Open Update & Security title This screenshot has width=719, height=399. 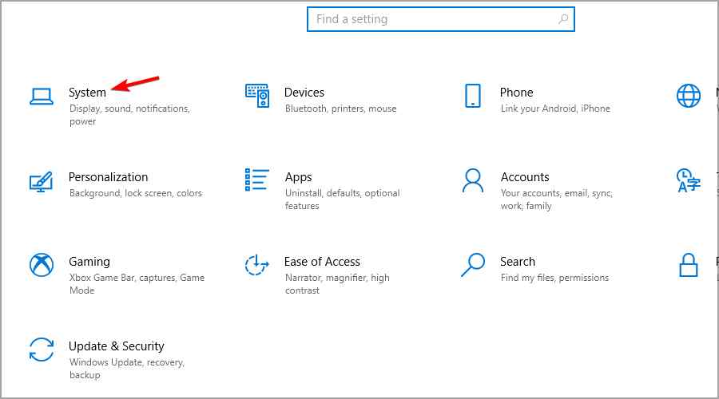117,346
